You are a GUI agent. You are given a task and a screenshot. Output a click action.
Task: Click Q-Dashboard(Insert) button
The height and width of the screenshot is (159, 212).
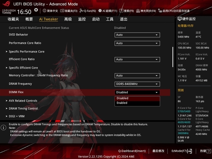click(x=132, y=151)
